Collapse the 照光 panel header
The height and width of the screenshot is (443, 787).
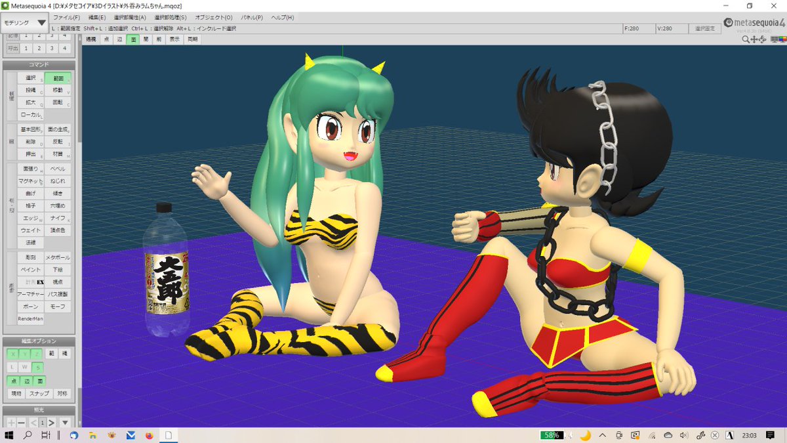39,410
